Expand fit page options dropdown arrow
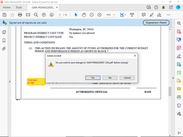The image size is (183, 137). (x=125, y=15)
